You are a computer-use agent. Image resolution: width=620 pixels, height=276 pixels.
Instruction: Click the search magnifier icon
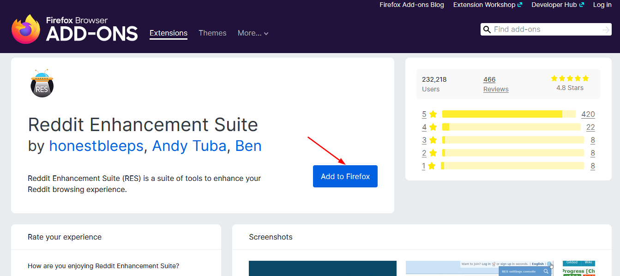[x=487, y=30]
